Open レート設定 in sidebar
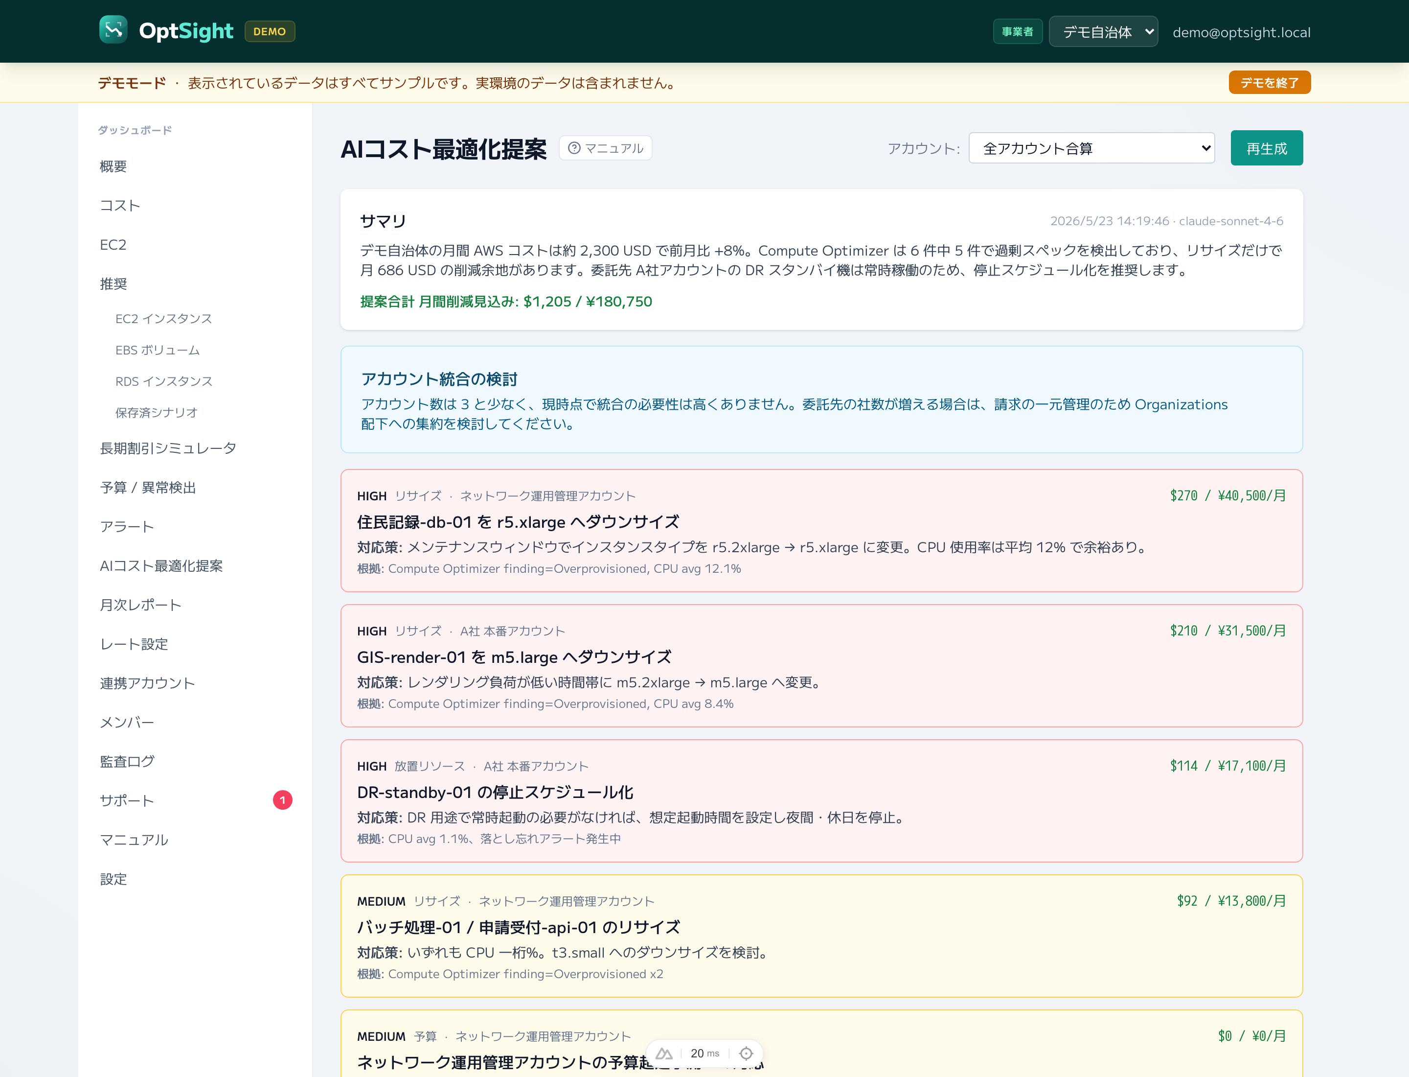 point(195,644)
